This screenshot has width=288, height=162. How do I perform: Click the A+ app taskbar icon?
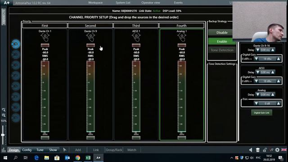(x=99, y=158)
